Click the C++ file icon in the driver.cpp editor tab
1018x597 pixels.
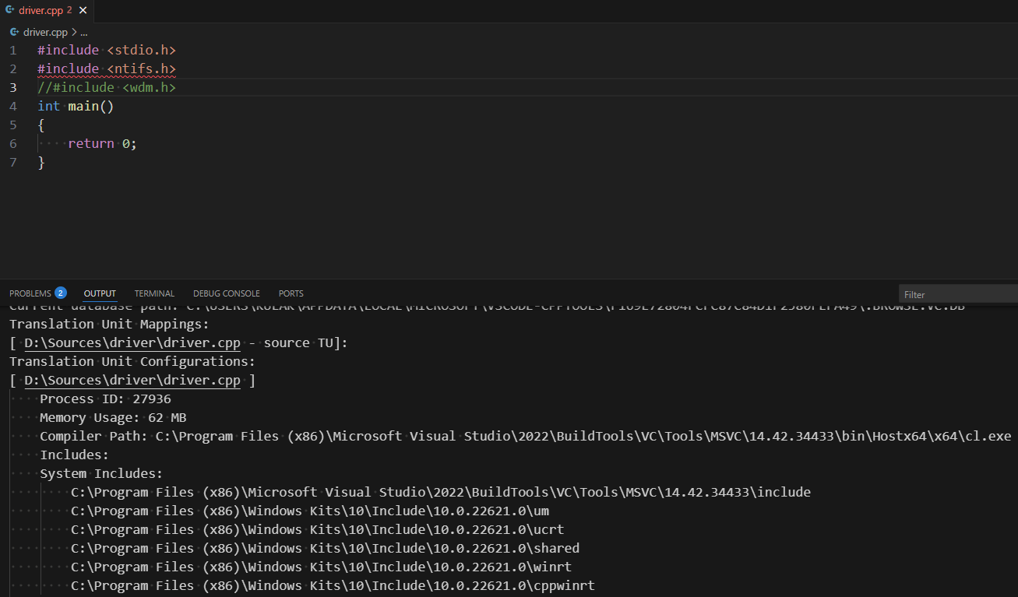click(x=10, y=10)
